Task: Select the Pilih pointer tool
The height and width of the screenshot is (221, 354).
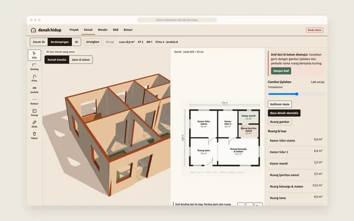Action: click(34, 55)
